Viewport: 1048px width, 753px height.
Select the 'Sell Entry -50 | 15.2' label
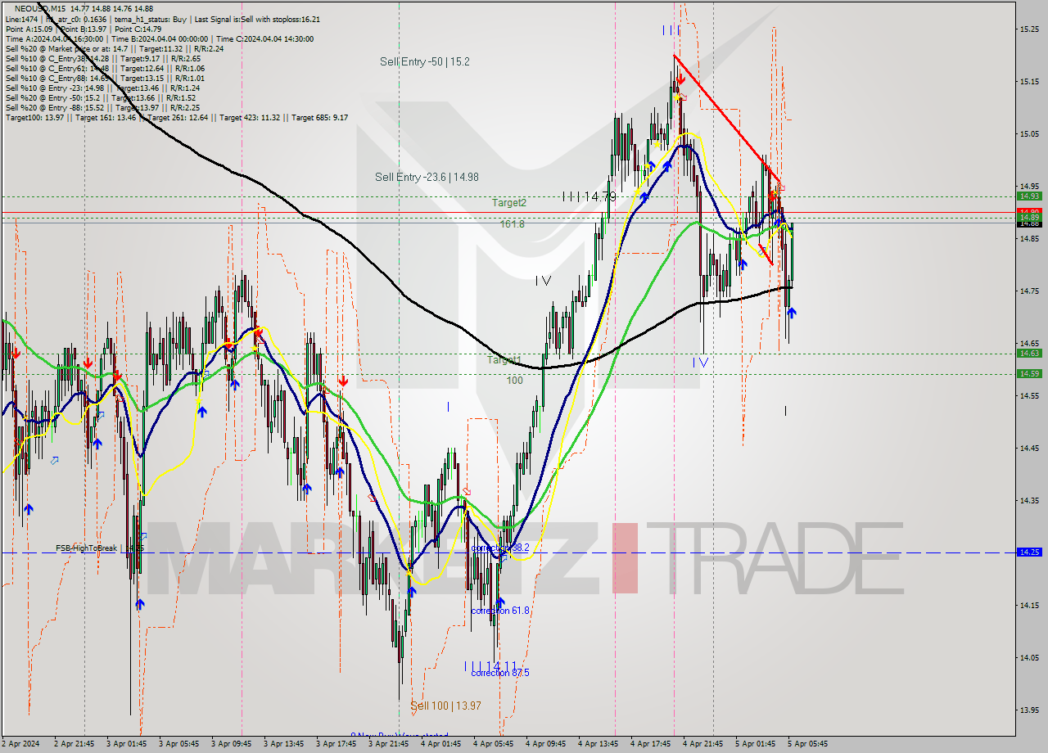click(424, 61)
